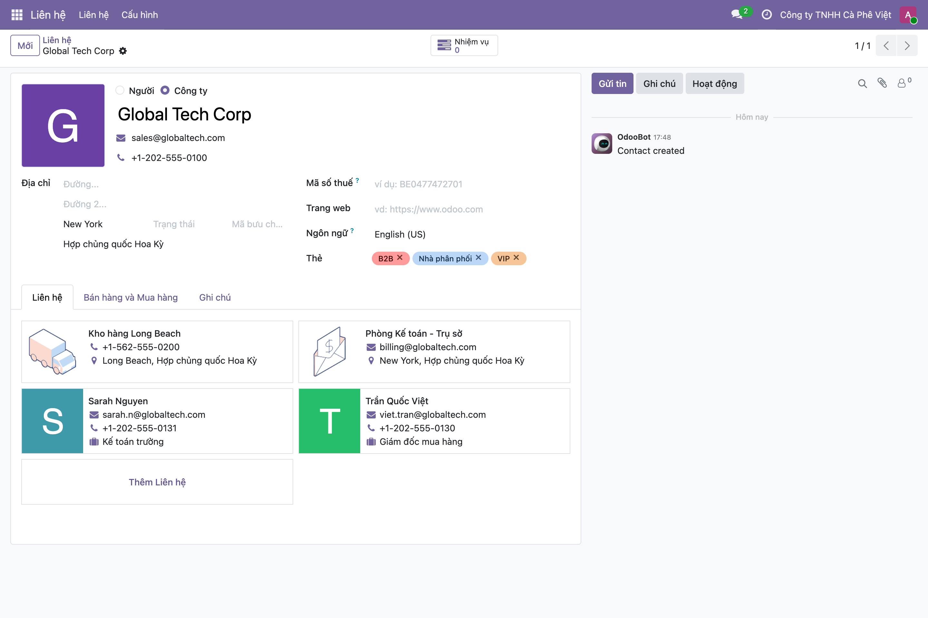Click the Liên hệ app title
Screen dimensions: 928x618
pos(48,14)
